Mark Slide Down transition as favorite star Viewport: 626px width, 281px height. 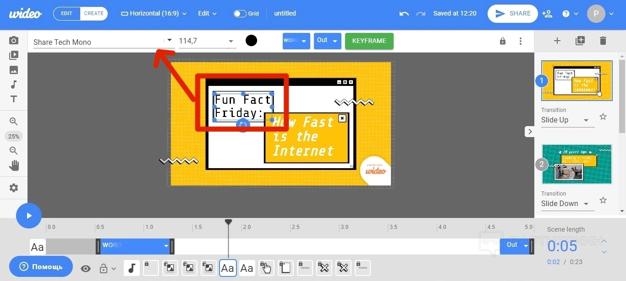coord(603,200)
